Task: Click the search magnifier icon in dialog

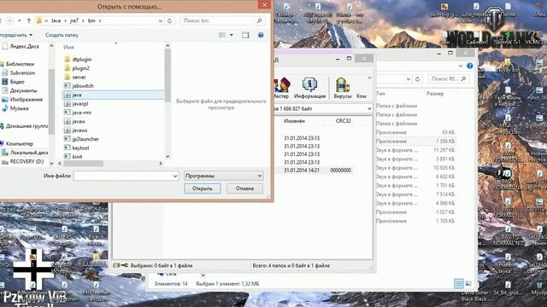Action: point(259,20)
